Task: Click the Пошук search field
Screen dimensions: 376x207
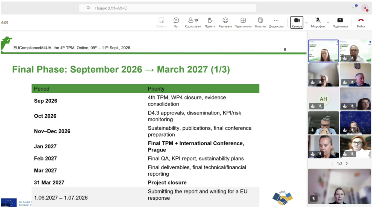Action: (168, 8)
